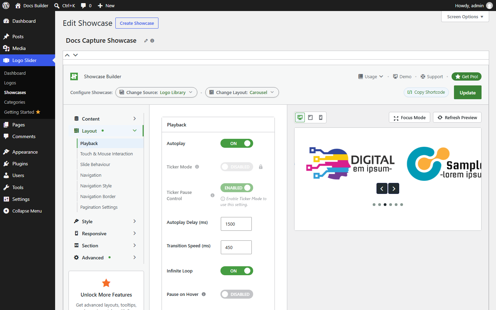The width and height of the screenshot is (496, 310).
Task: Expand Screen Options panel
Action: [465, 17]
